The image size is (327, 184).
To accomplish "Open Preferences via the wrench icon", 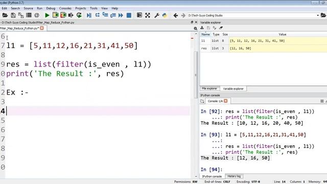I will [x=157, y=15].
